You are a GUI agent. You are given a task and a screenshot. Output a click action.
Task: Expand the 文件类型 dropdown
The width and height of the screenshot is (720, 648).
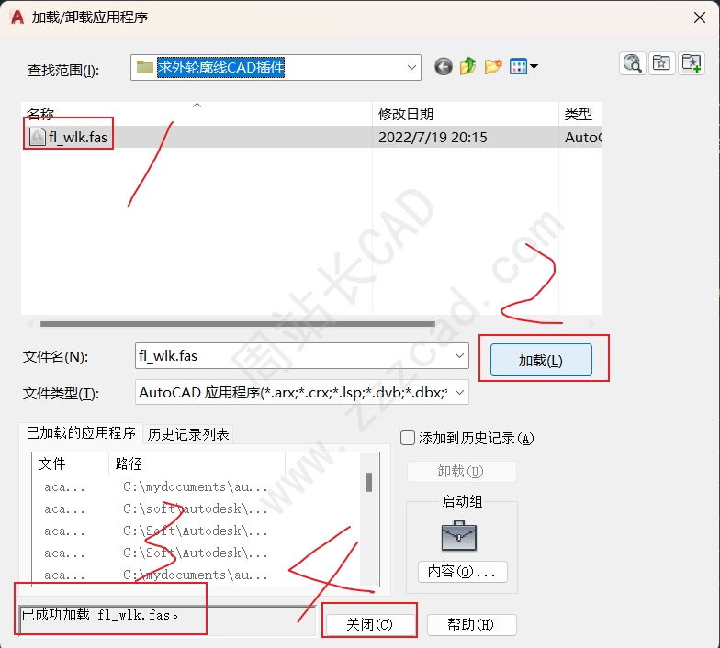point(459,393)
